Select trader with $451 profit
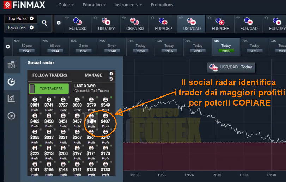 pos(63,121)
